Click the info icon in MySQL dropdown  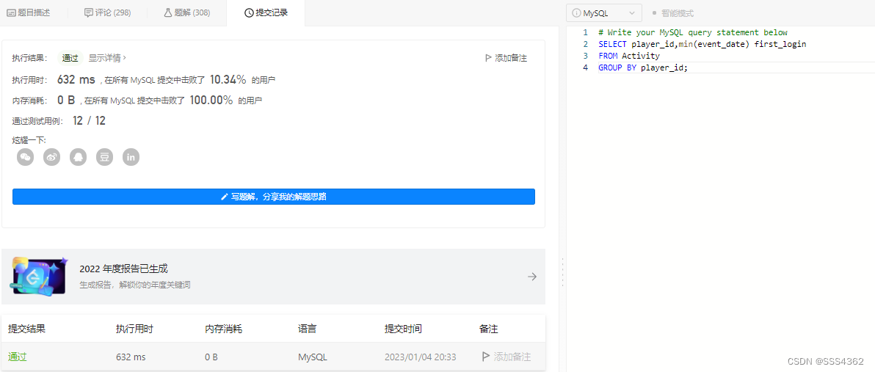tap(576, 12)
